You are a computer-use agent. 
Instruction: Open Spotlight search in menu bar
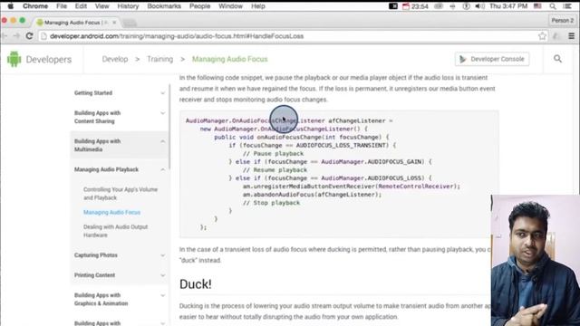pyautogui.click(x=553, y=6)
